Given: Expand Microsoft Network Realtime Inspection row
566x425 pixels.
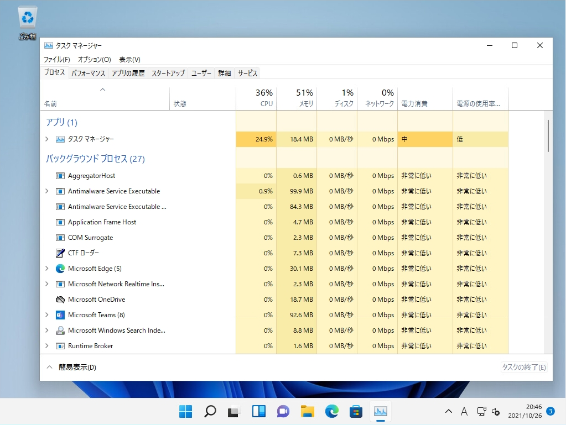Looking at the screenshot, I should click(x=47, y=284).
